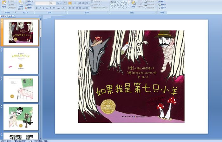This screenshot has width=222, height=142.
Task: Select the Right Arrow block shape
Action: 123,5
